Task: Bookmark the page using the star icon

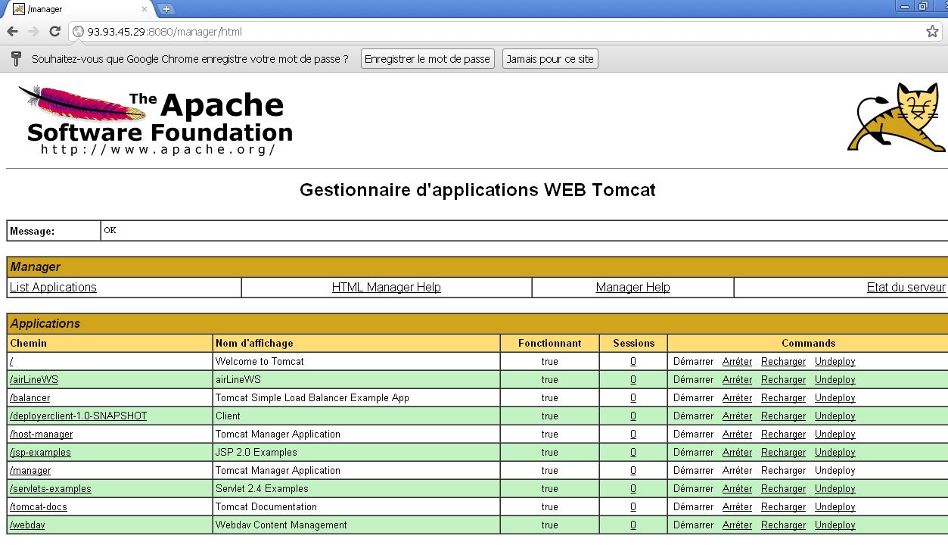Action: point(932,31)
